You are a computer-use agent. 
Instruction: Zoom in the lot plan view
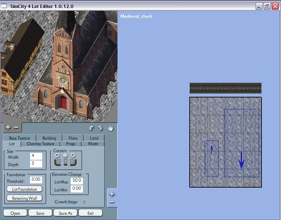click(x=112, y=194)
